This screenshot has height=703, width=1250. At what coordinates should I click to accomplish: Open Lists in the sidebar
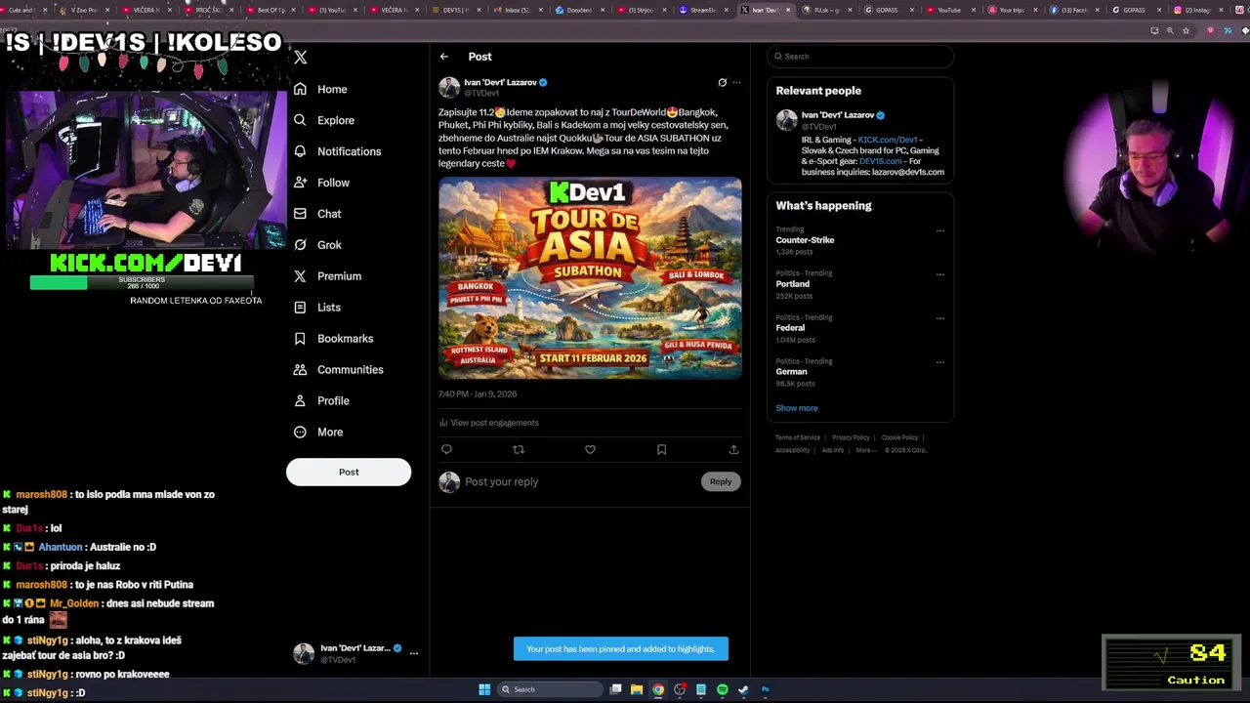pos(317,308)
